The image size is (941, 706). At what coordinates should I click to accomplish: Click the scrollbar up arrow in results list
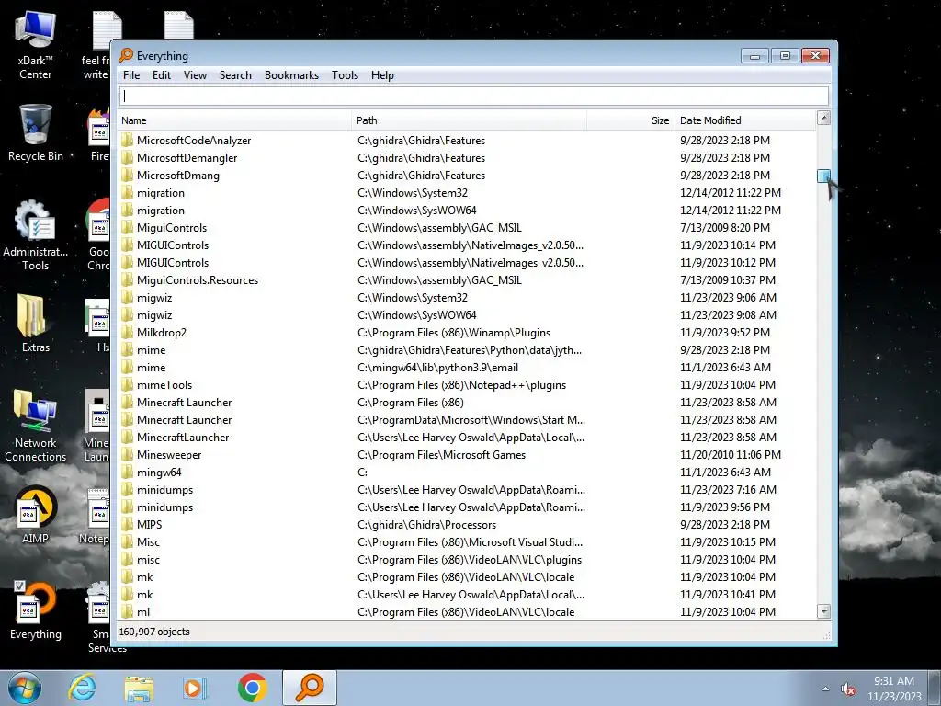(824, 118)
